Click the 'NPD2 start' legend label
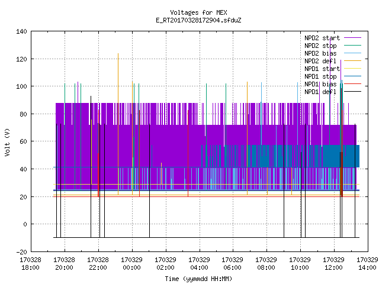 click(x=322, y=38)
